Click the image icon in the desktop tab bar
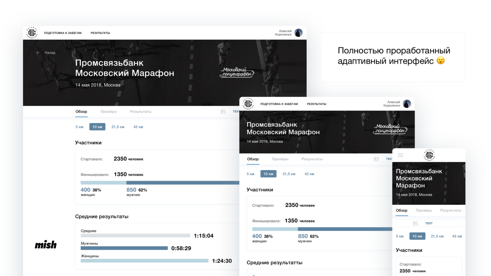 tap(223, 112)
